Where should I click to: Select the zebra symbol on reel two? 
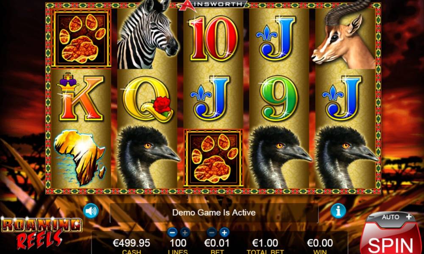point(147,34)
